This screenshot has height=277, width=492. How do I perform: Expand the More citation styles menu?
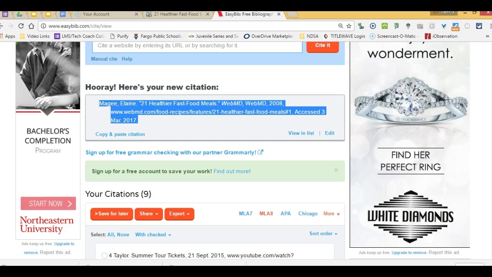(x=331, y=214)
